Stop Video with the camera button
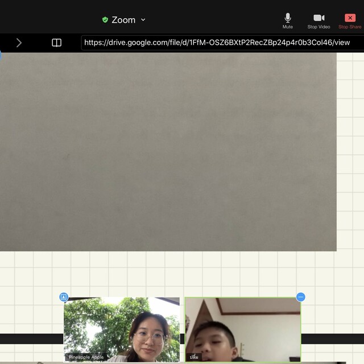 [318, 21]
